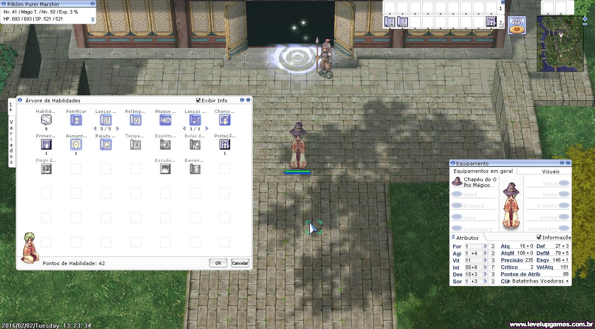Raise the Int attribute with its arrow
The height and width of the screenshot is (329, 595).
click(x=485, y=267)
